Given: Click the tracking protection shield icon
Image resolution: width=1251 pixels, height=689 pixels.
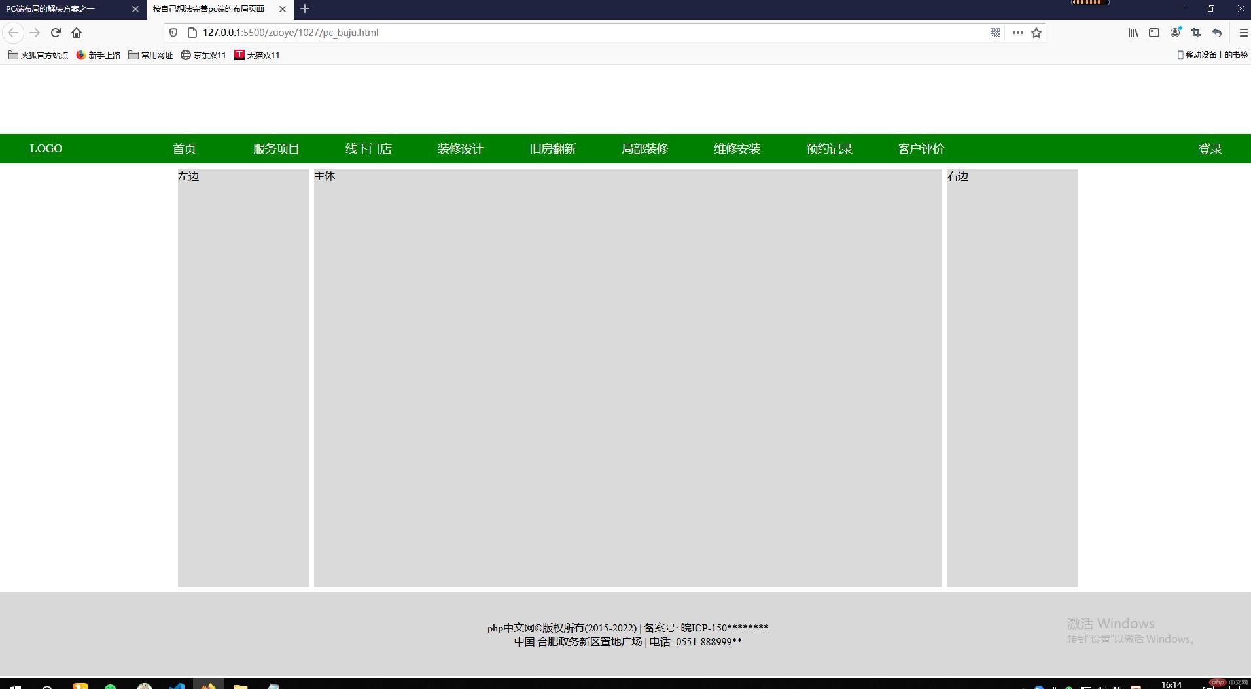Looking at the screenshot, I should click(x=173, y=33).
